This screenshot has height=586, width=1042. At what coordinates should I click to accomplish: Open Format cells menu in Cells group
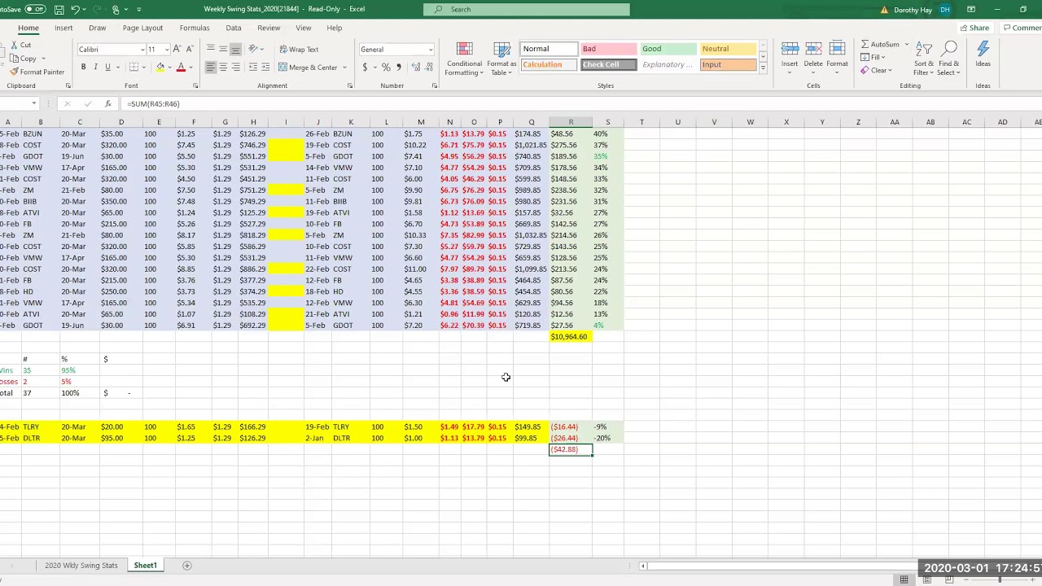point(837,57)
